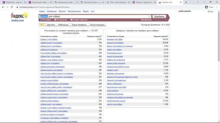The width and height of the screenshot is (220, 123).
Task: Switch to the 'Клетка для собак' browser tab
Action: click(x=92, y=2)
